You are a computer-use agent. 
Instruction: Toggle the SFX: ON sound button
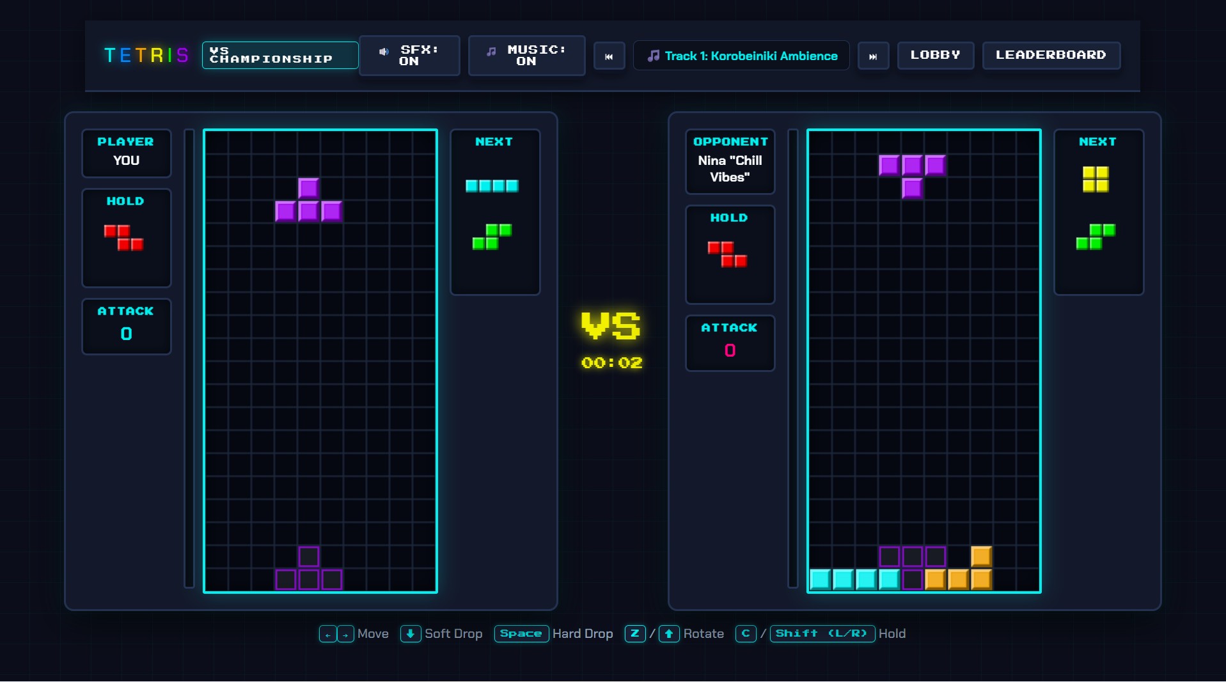409,56
